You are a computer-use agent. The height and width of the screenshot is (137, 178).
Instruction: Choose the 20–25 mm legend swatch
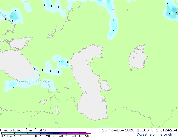tap(50, 133)
